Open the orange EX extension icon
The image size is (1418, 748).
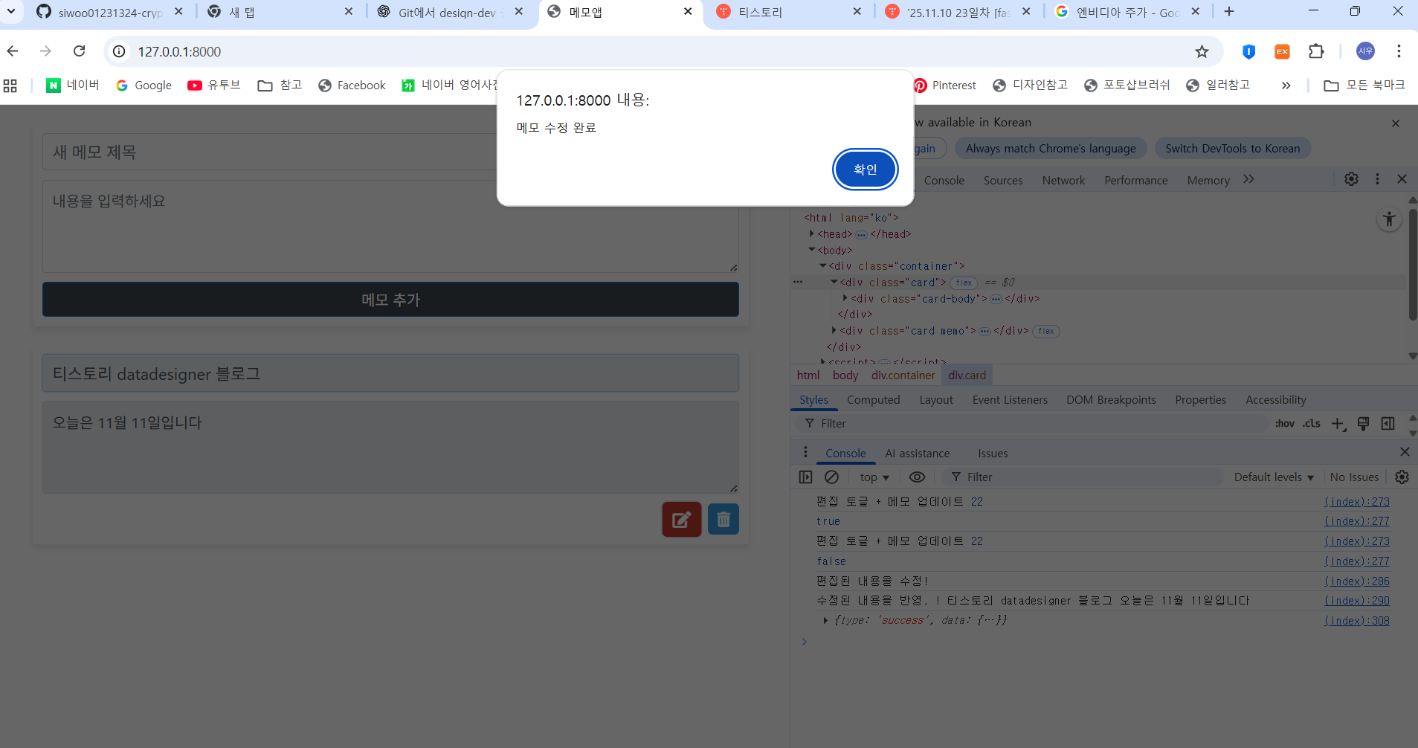[1282, 51]
